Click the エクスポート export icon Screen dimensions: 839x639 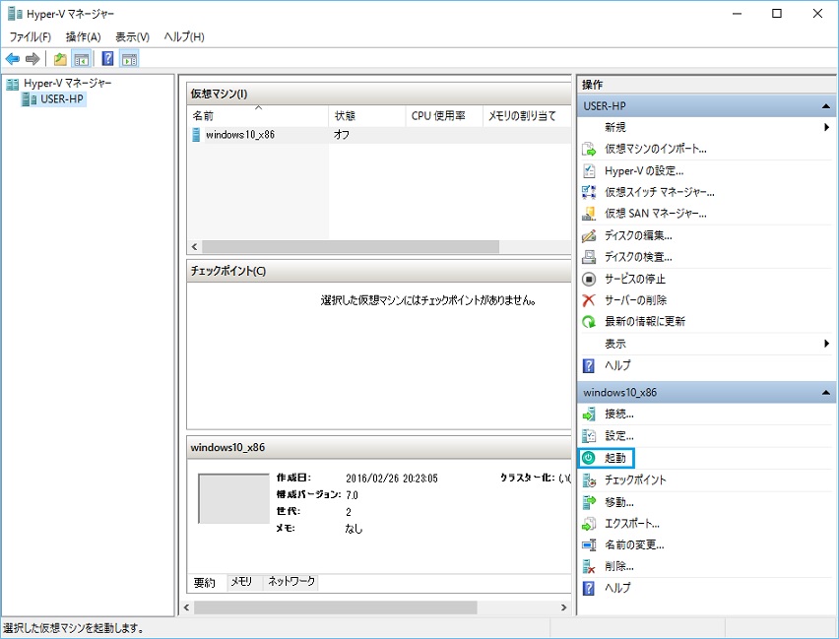pos(589,524)
